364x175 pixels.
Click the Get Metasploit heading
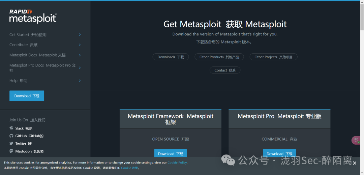(225, 24)
